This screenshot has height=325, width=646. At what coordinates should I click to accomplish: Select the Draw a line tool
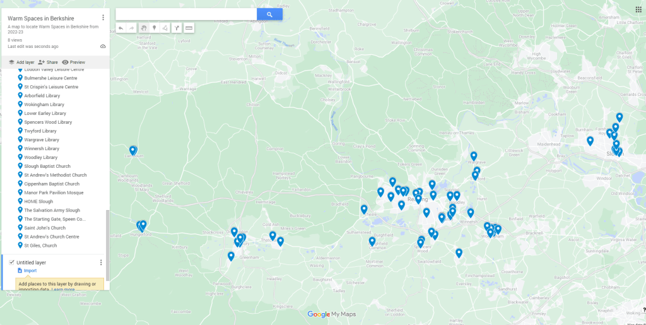(165, 28)
